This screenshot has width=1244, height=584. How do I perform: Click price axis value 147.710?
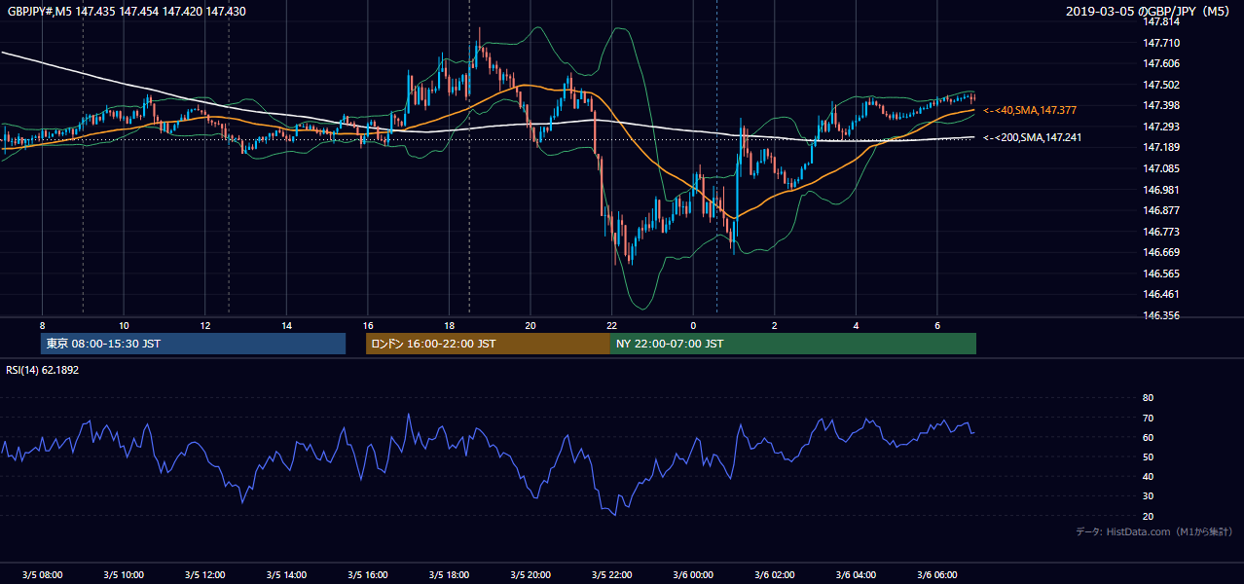click(x=1162, y=43)
